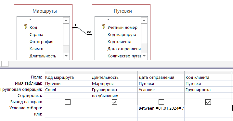Click the Путевки table name under Дата отправления
Viewport: 233px width, 121px height.
click(x=161, y=83)
